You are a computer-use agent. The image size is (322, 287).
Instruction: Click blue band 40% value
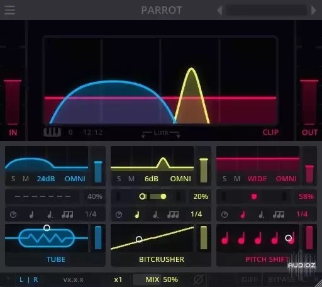pos(95,196)
